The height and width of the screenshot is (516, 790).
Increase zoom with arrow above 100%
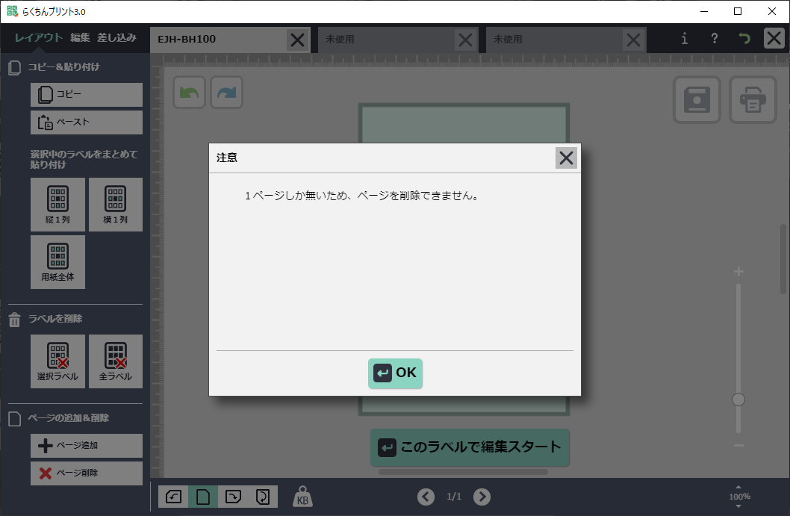(738, 488)
